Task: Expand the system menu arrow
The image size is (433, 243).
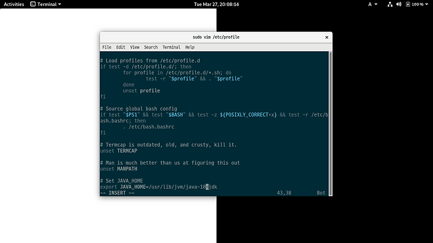Action: [x=428, y=4]
